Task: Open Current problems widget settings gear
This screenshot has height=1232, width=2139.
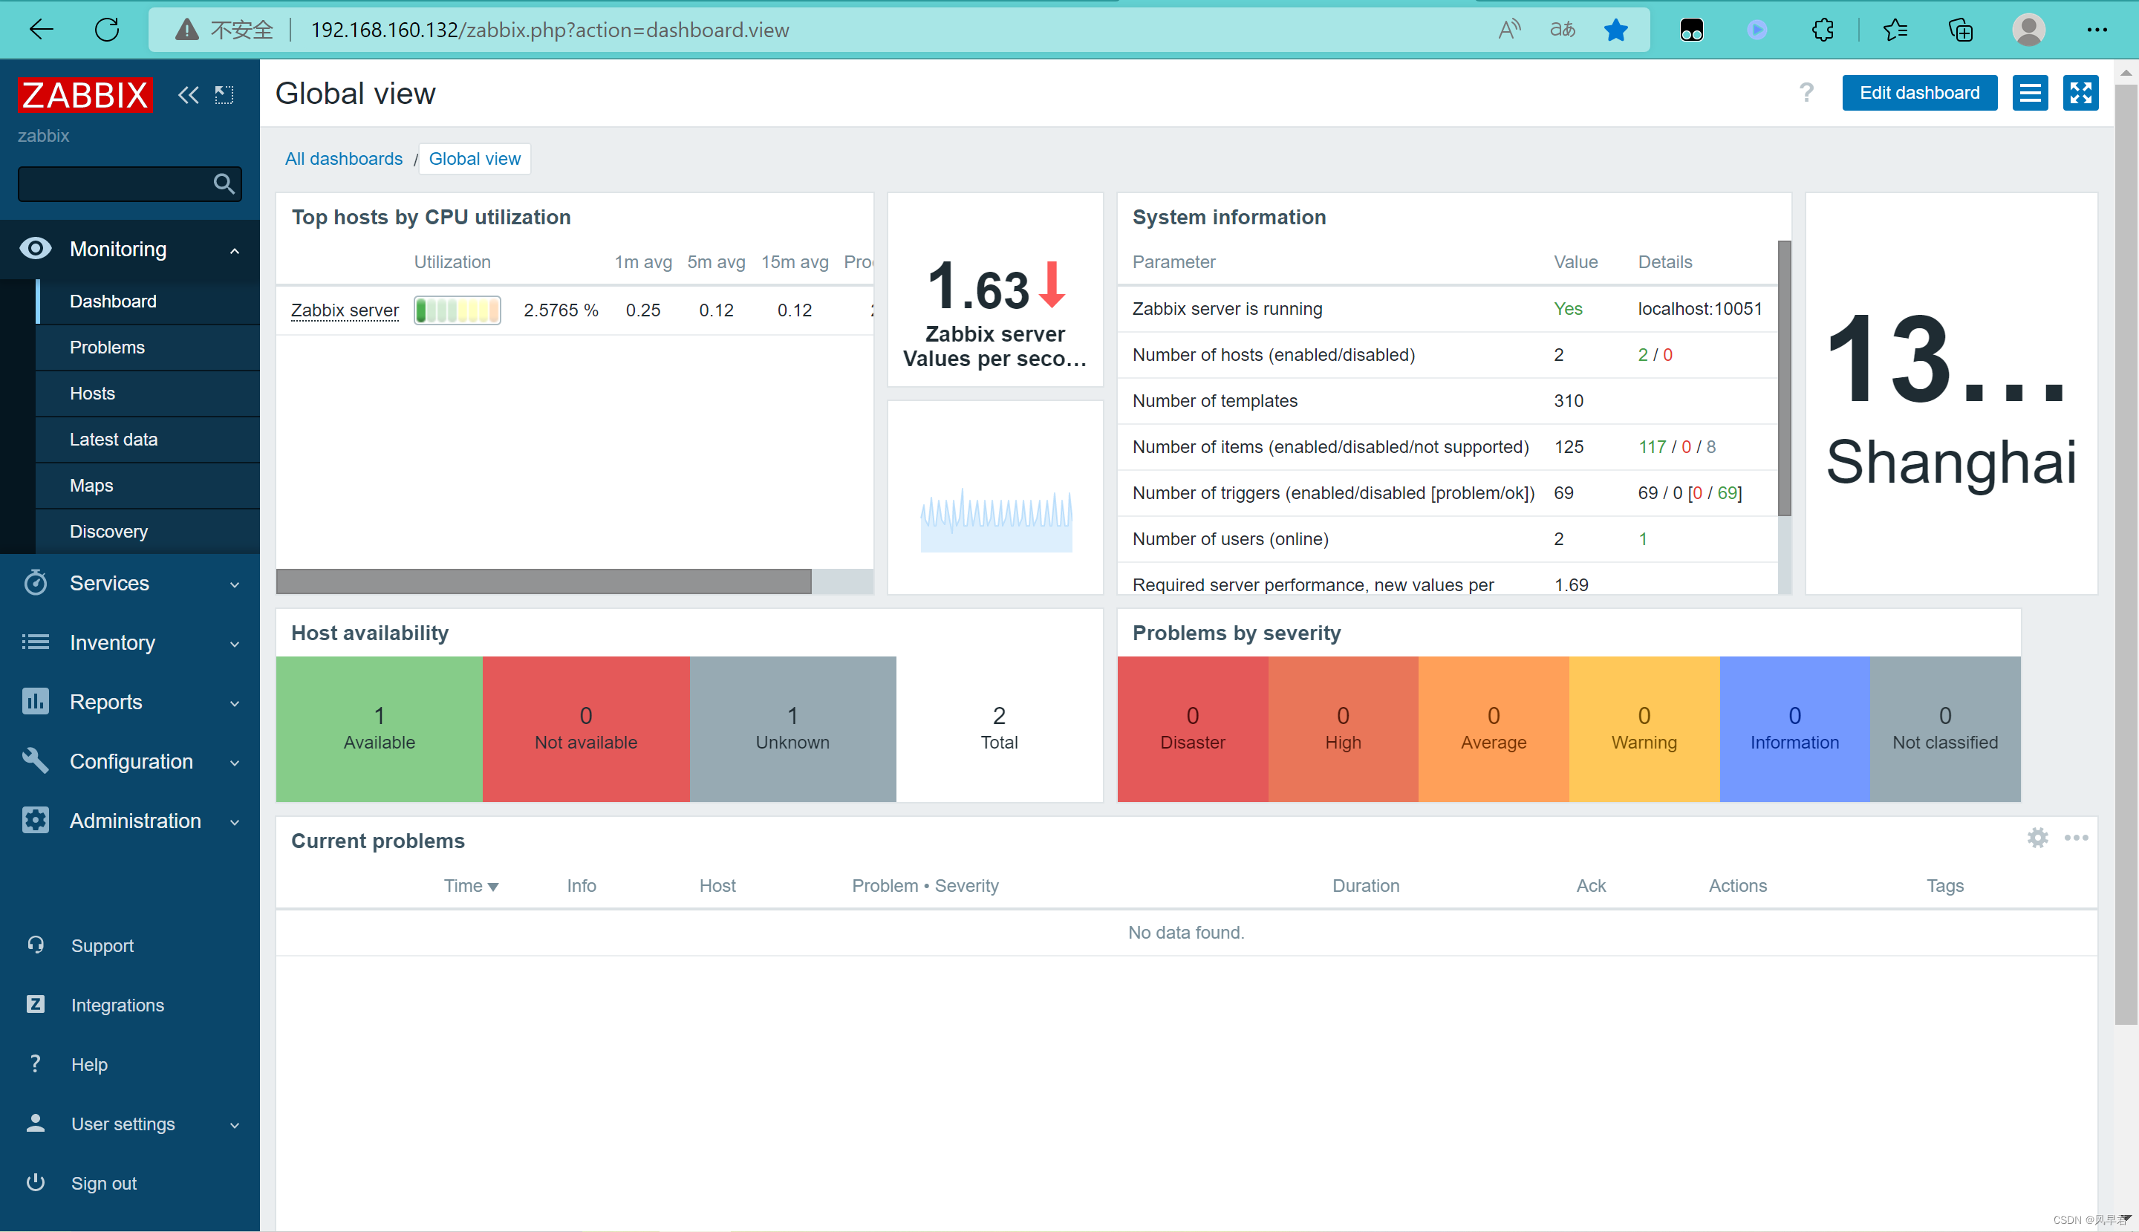Action: (x=2037, y=838)
